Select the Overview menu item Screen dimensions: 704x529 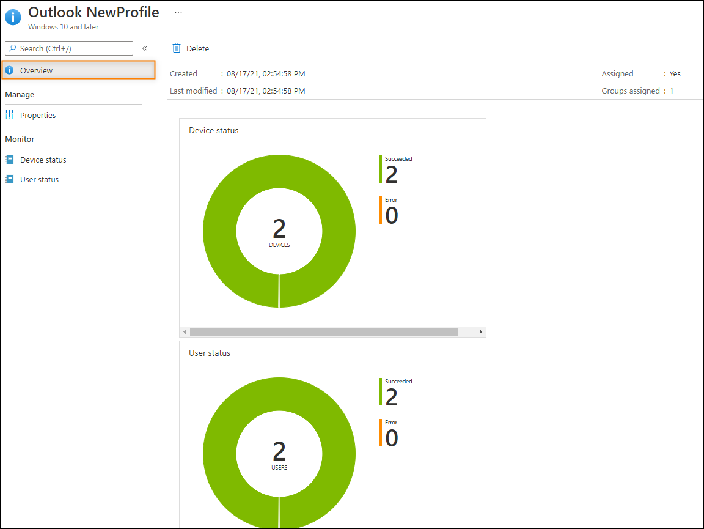[79, 70]
